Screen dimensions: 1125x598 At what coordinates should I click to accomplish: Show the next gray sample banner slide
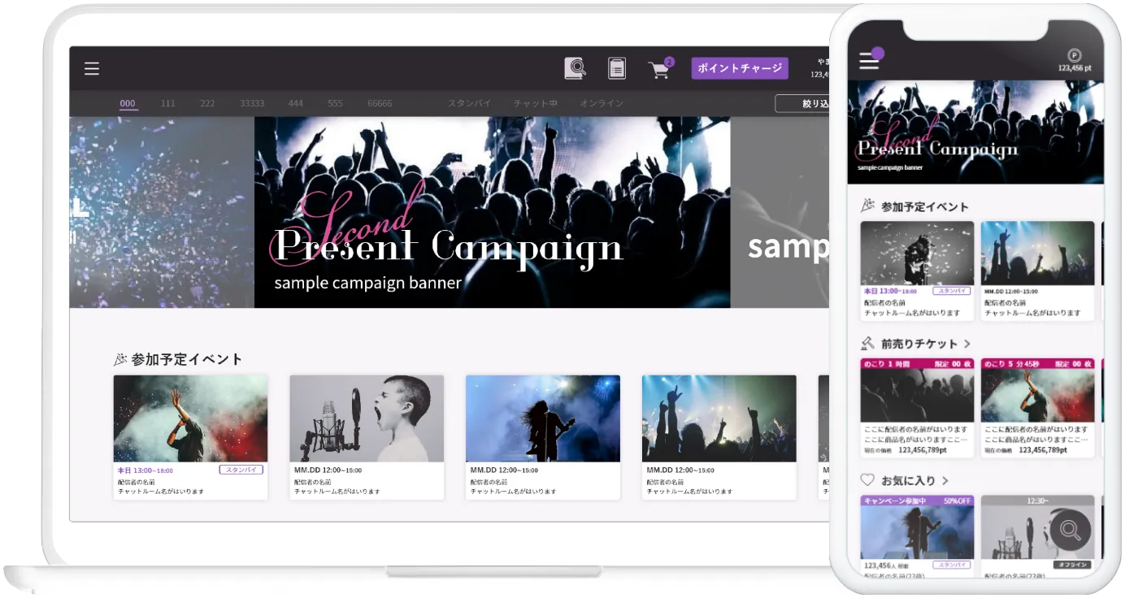pyautogui.click(x=780, y=212)
